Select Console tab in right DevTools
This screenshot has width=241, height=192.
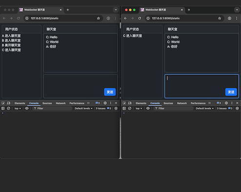pos(155,103)
